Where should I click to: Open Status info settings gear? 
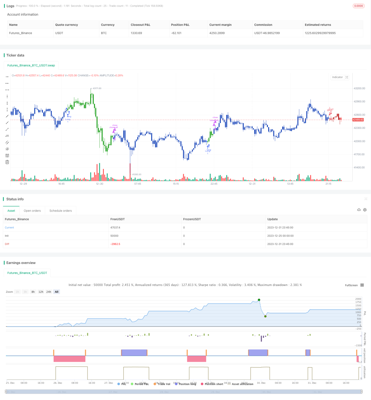[365, 210]
